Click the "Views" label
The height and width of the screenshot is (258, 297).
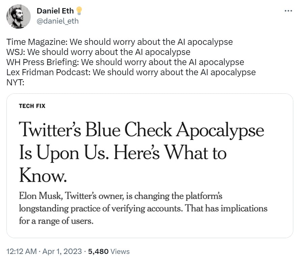tap(120, 251)
